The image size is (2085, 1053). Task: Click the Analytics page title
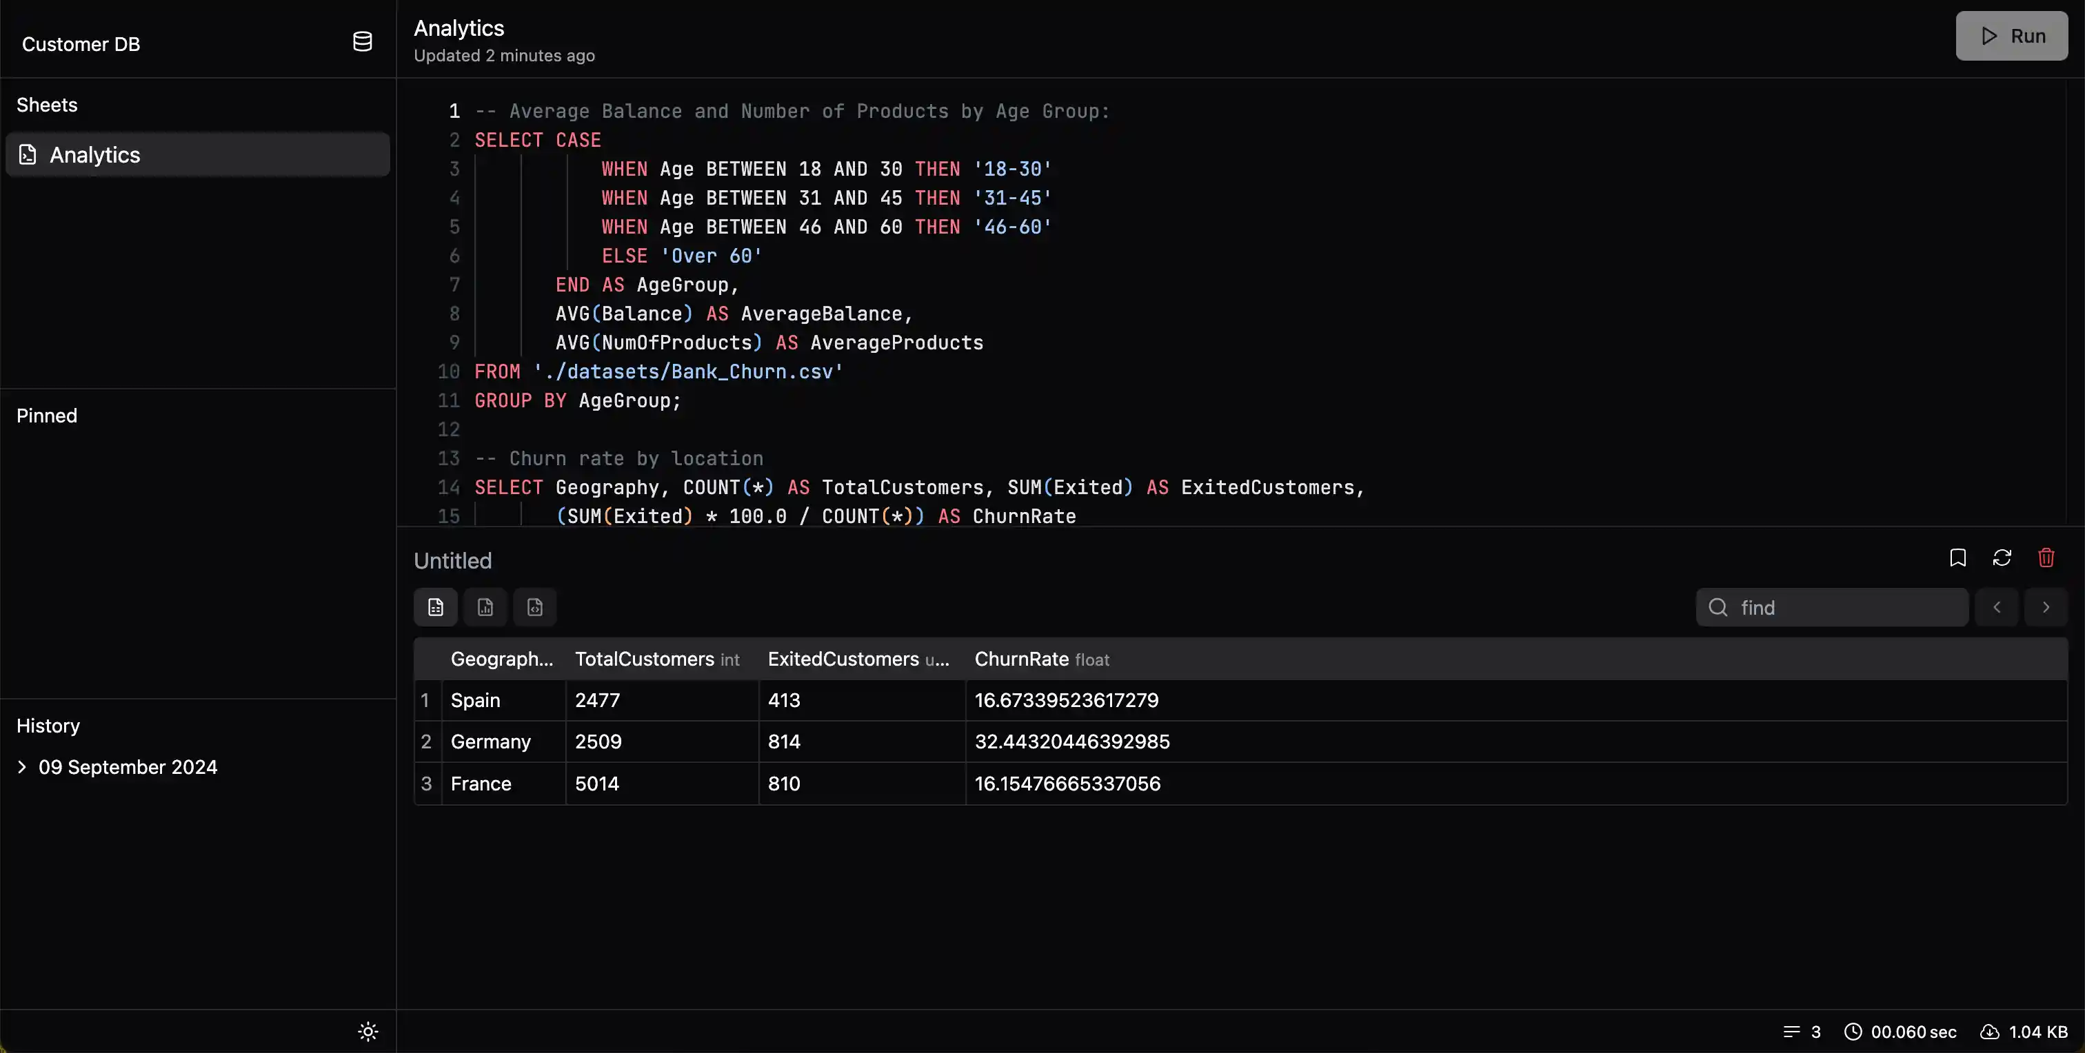click(x=459, y=28)
